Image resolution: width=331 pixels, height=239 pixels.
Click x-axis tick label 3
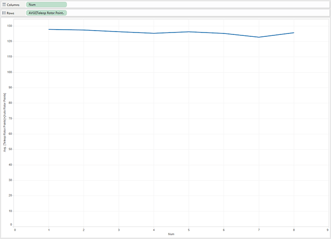[x=118, y=230]
